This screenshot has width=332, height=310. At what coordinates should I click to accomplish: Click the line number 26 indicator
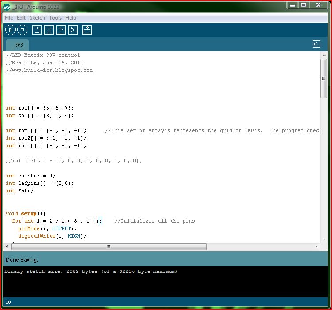[x=8, y=302]
